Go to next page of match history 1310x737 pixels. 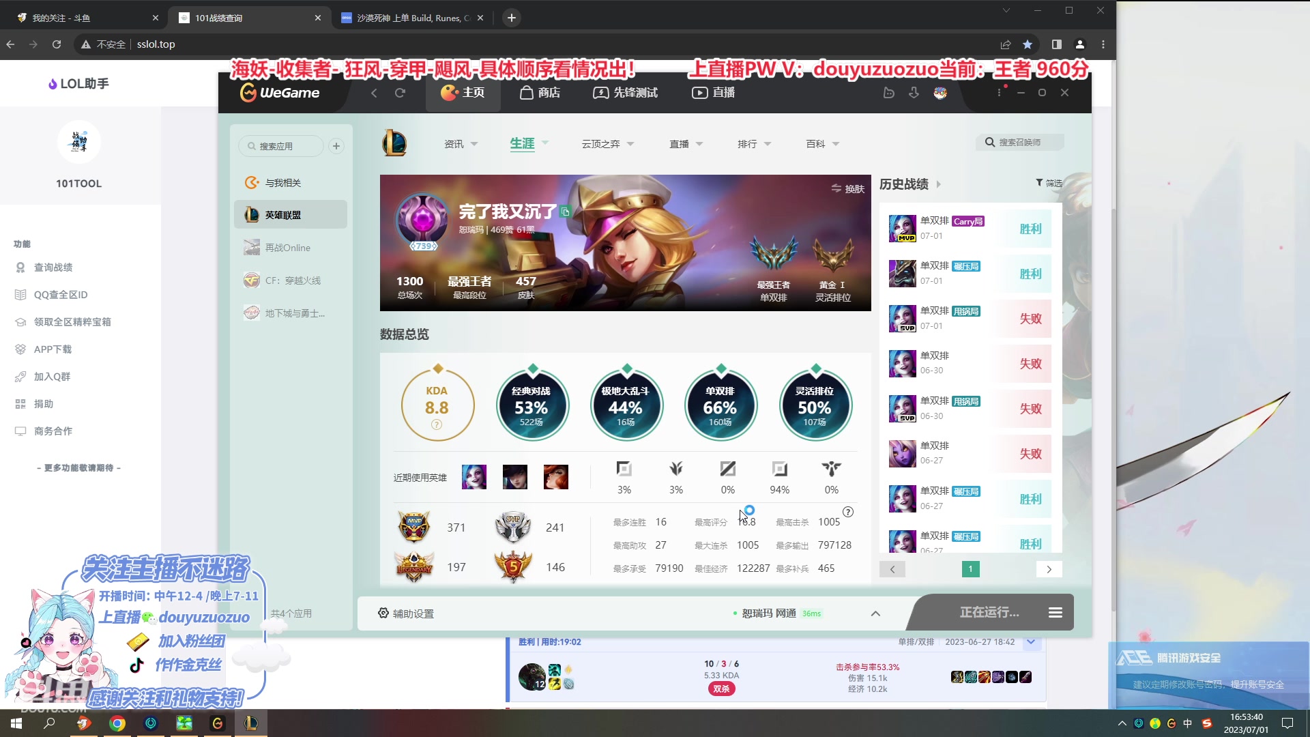point(1049,569)
